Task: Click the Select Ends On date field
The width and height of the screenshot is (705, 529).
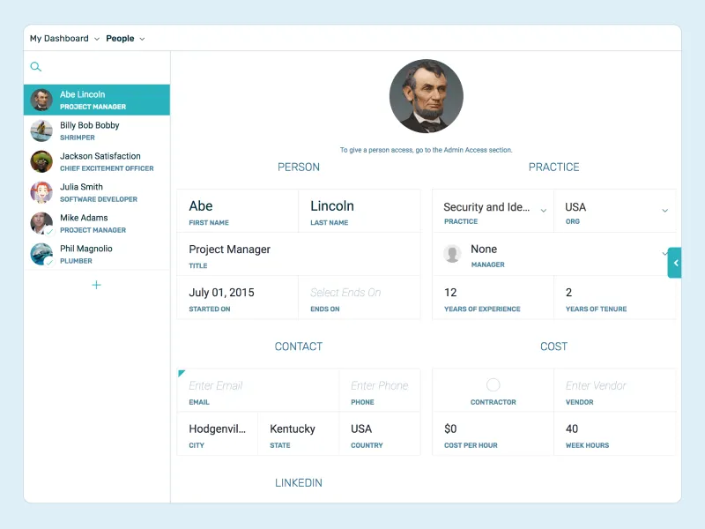Action: (x=360, y=298)
